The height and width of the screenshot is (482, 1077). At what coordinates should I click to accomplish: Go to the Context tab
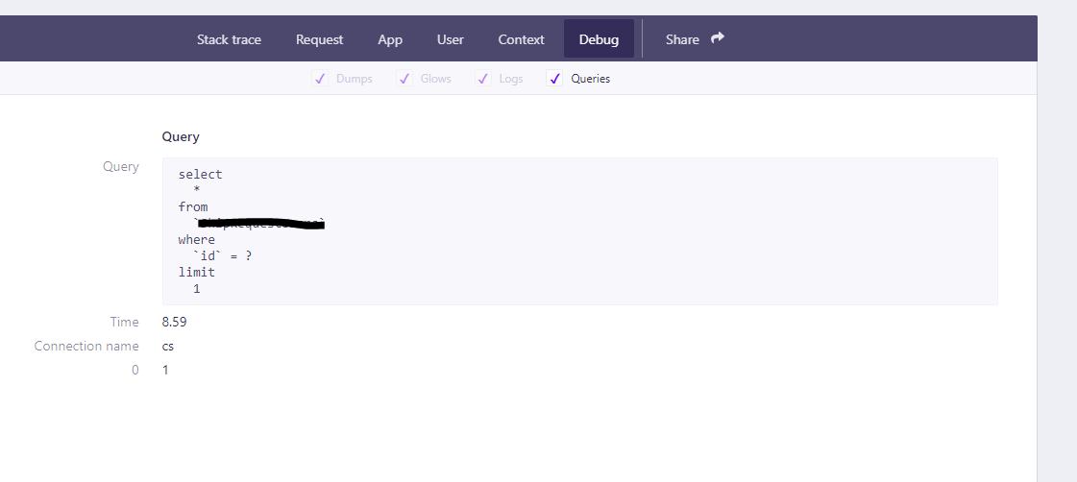(522, 39)
